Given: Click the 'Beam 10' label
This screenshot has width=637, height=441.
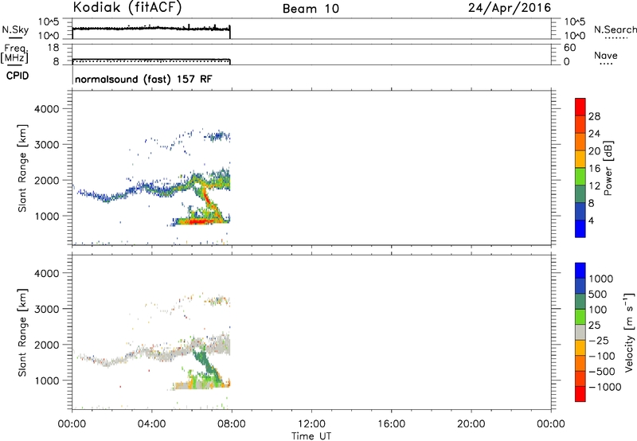Looking at the screenshot, I should coord(311,9).
